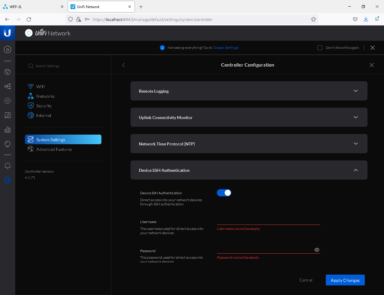Switch to the WEP-2L browser tab
The image size is (384, 295).
point(34,7)
